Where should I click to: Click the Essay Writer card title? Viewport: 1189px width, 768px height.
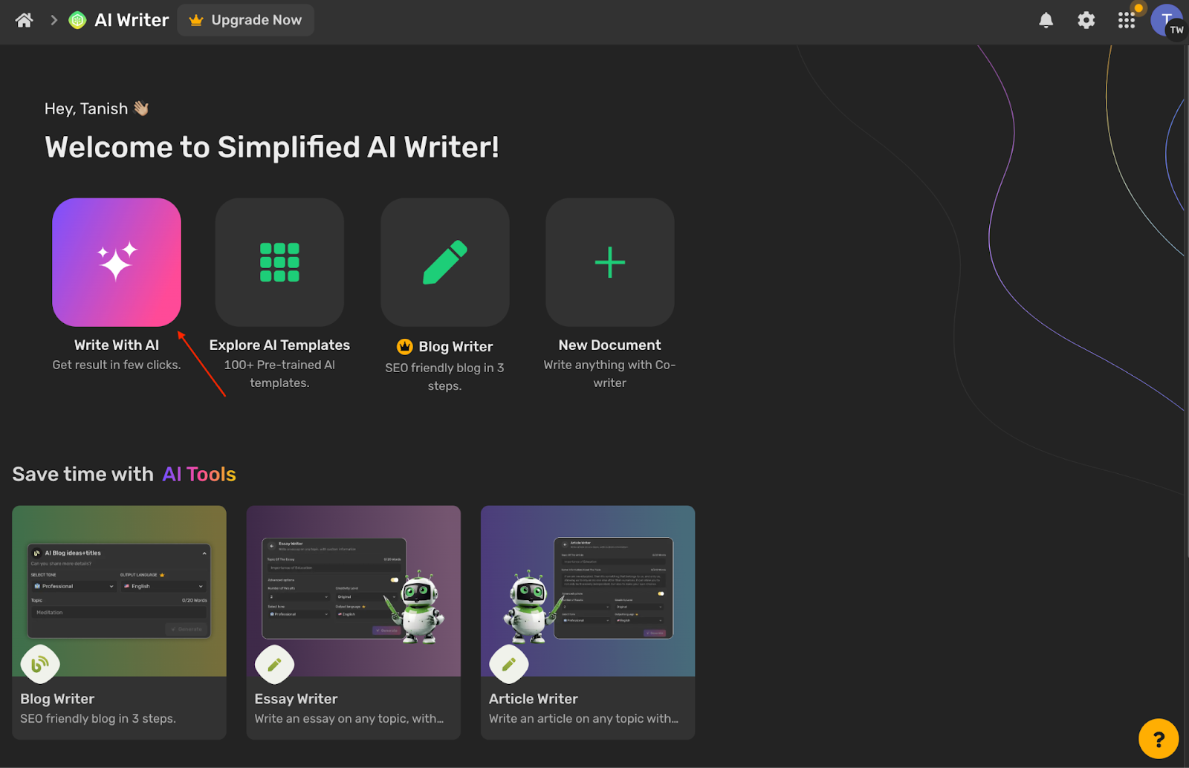296,699
